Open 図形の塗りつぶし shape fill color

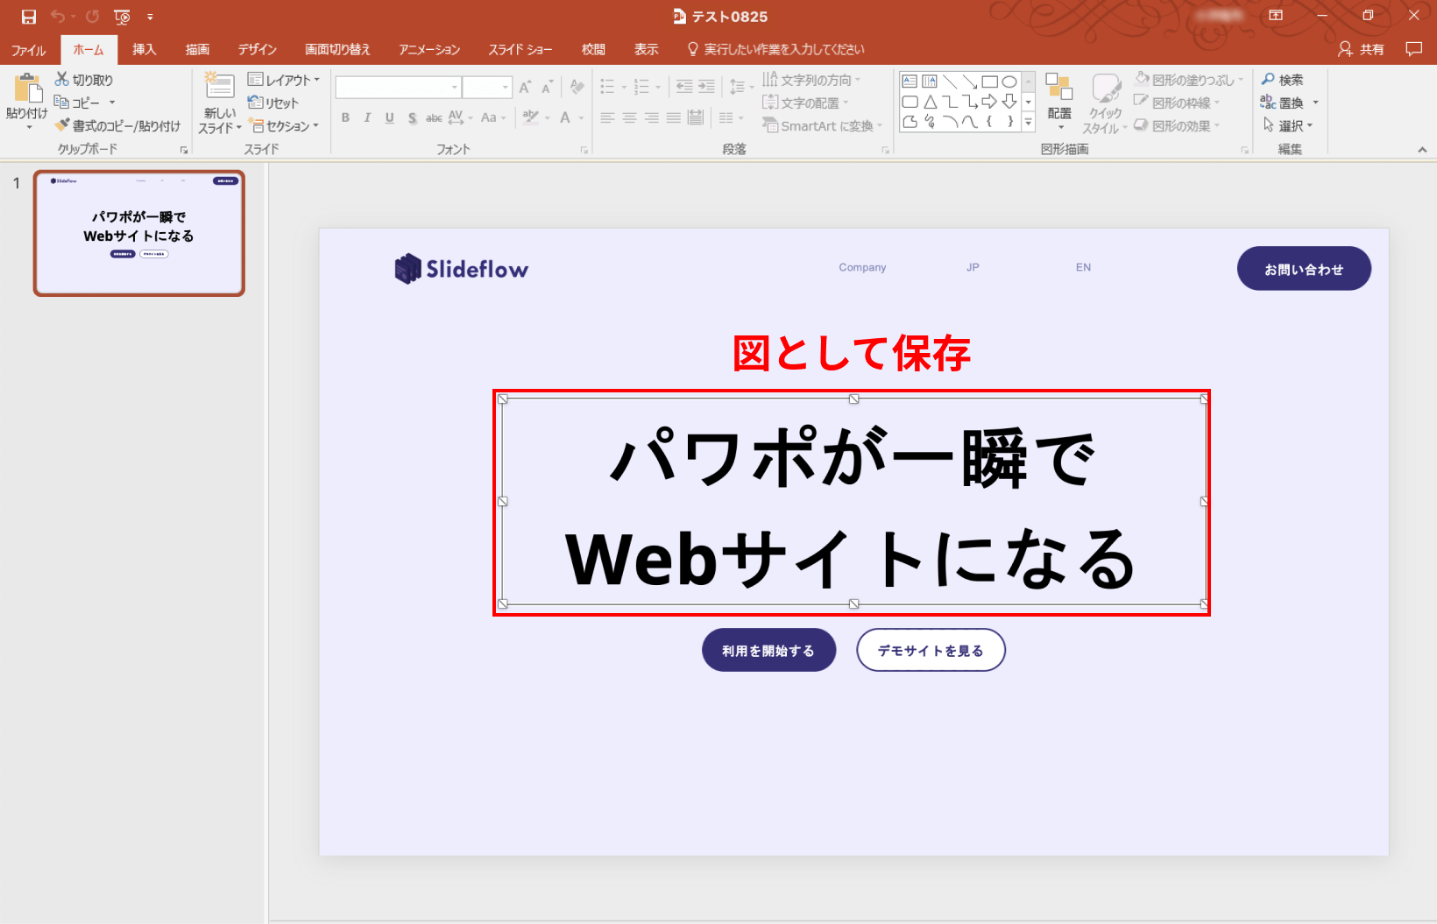pos(1187,80)
